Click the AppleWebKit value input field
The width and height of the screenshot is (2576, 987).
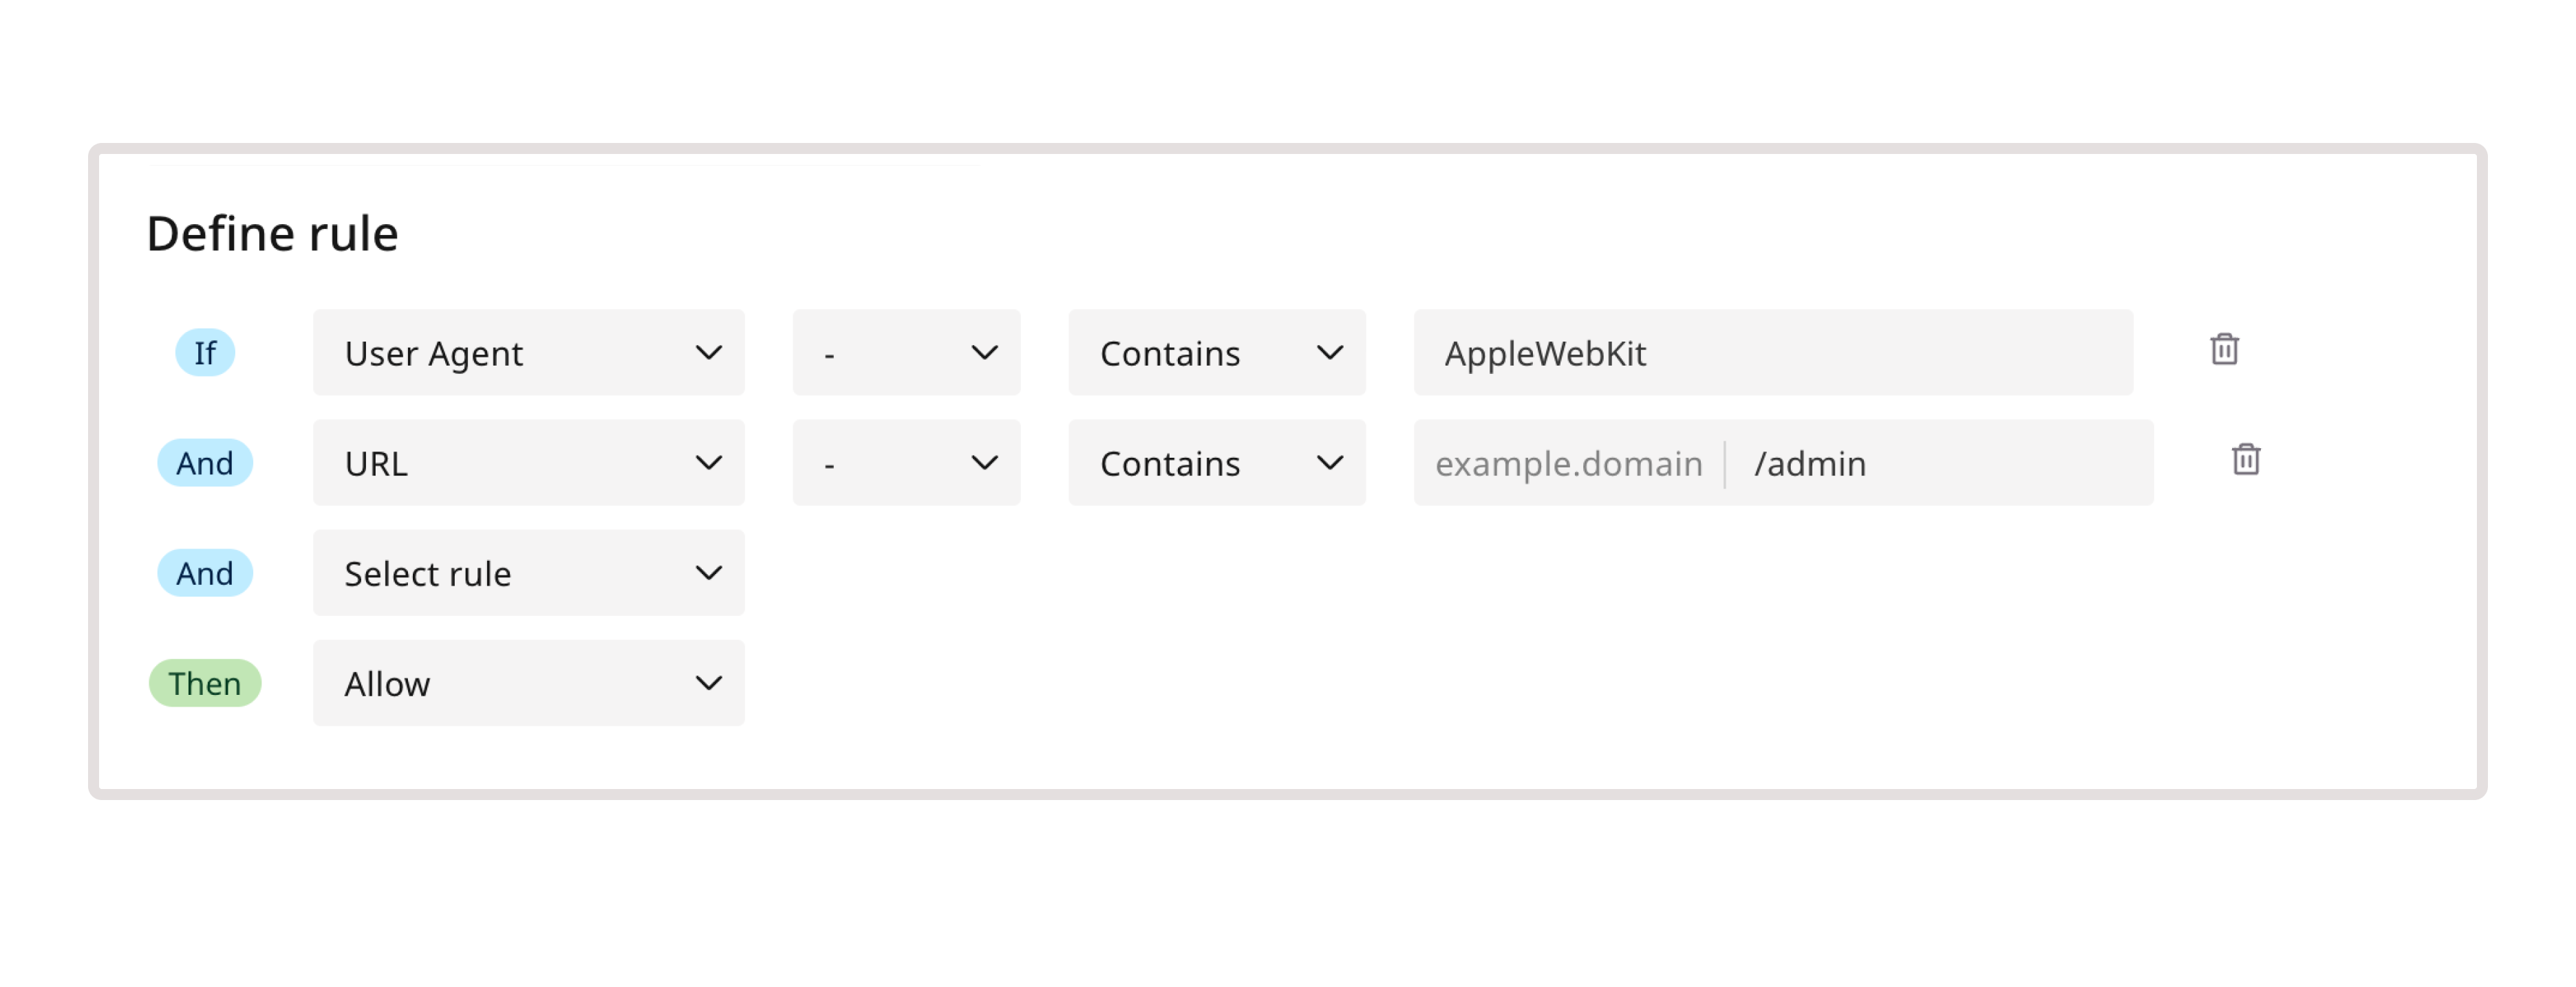(1770, 353)
